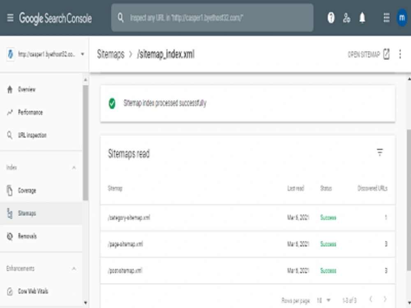Go to the previous table page
This screenshot has height=308, width=411.
coord(371,299)
